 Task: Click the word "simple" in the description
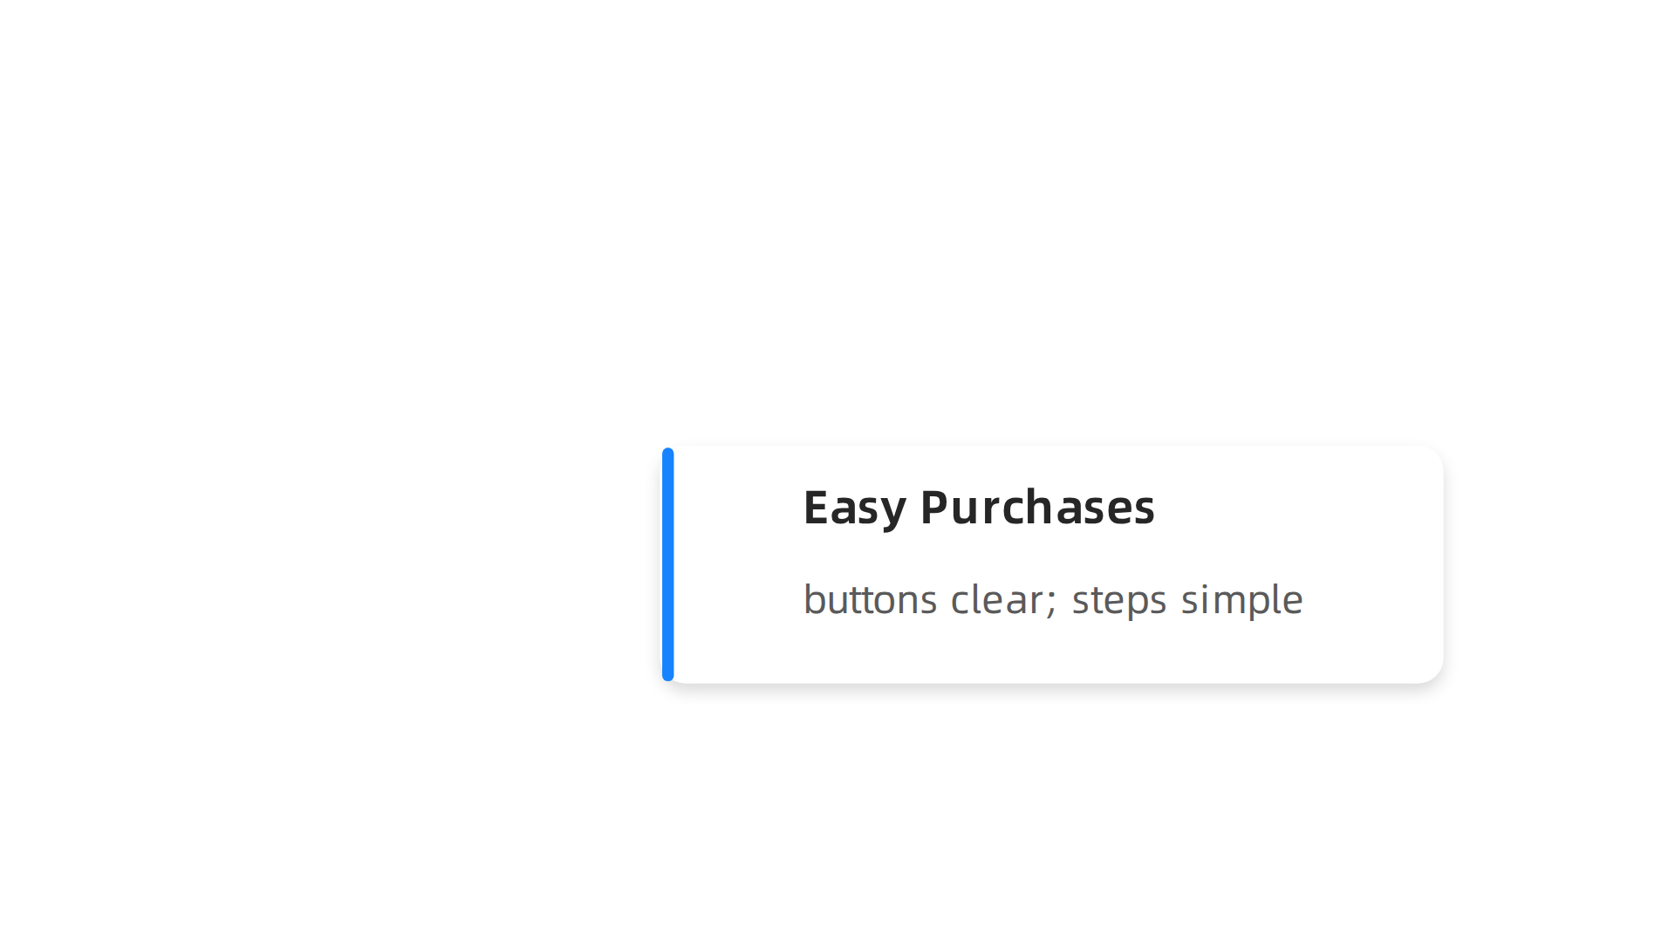click(1242, 600)
